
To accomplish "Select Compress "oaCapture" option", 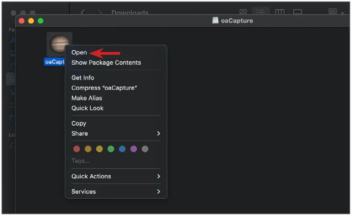I will pos(104,88).
